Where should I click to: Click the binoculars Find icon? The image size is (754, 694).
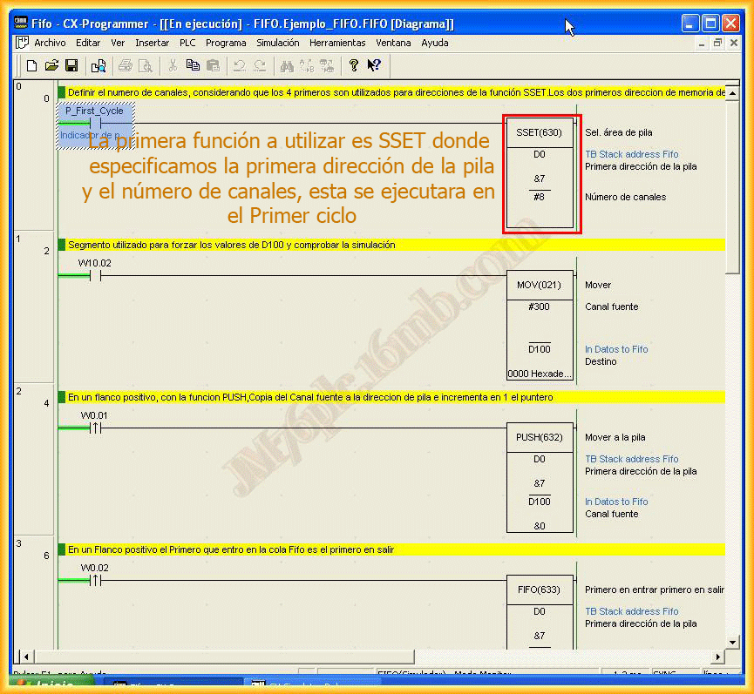coord(287,65)
